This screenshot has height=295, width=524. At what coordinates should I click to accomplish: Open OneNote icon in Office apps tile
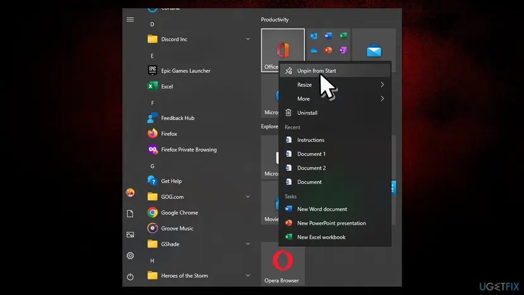click(x=343, y=50)
